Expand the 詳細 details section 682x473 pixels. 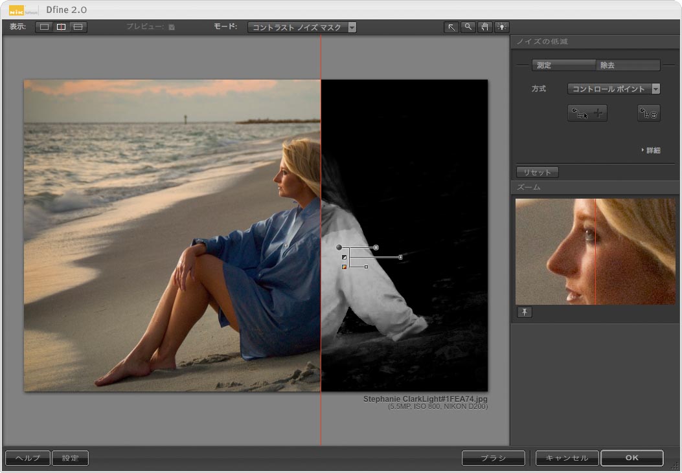click(651, 150)
